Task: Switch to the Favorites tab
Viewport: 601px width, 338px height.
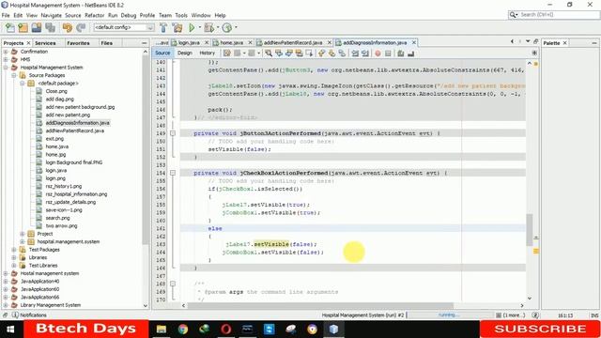Action: (78, 43)
